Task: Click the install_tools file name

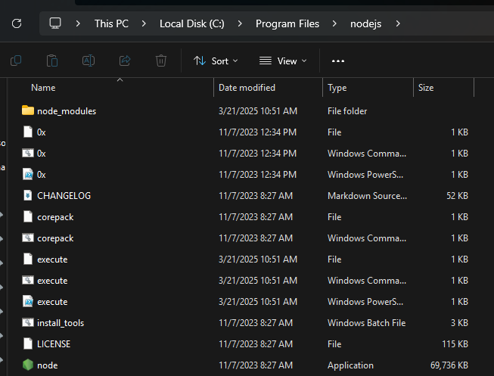Action: click(x=61, y=323)
